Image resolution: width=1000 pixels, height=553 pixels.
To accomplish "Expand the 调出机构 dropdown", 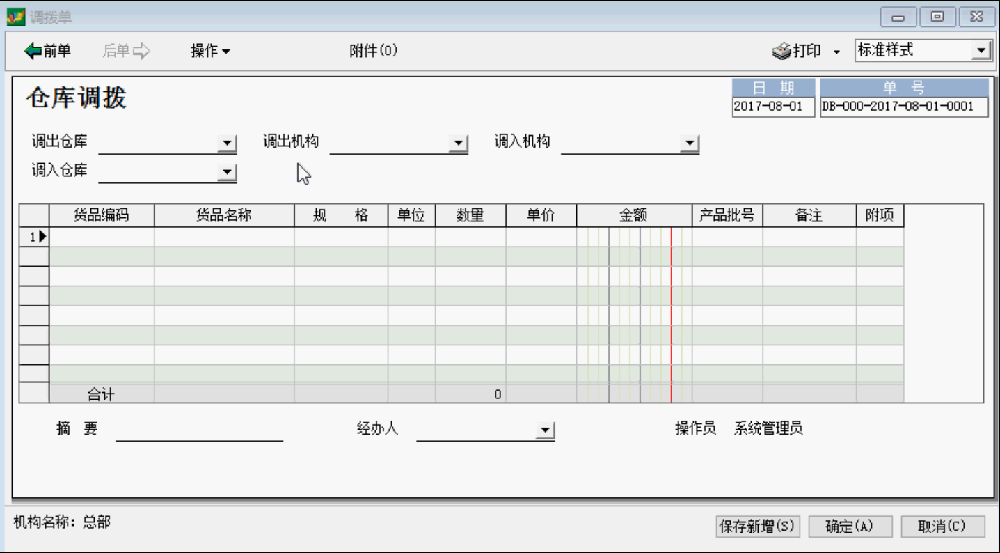I will [x=458, y=143].
